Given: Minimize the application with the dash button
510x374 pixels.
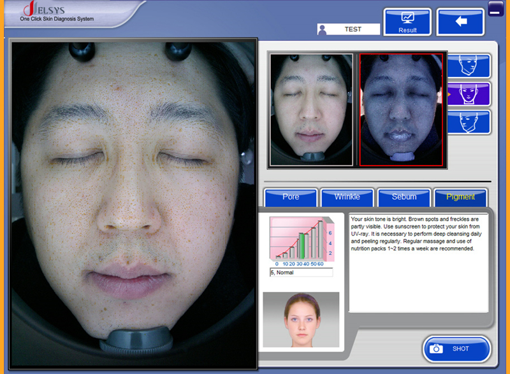Looking at the screenshot, I should [495, 8].
